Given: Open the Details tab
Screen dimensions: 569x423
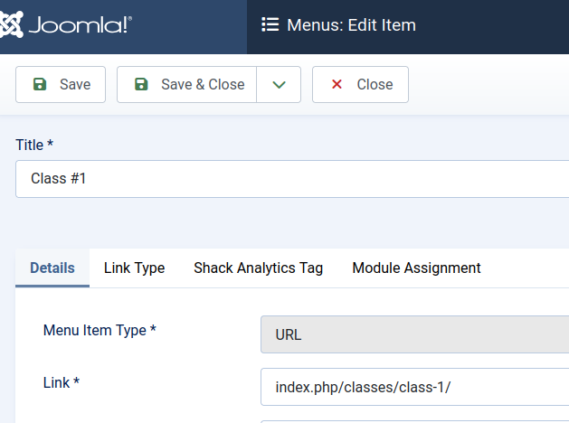Looking at the screenshot, I should coord(52,268).
